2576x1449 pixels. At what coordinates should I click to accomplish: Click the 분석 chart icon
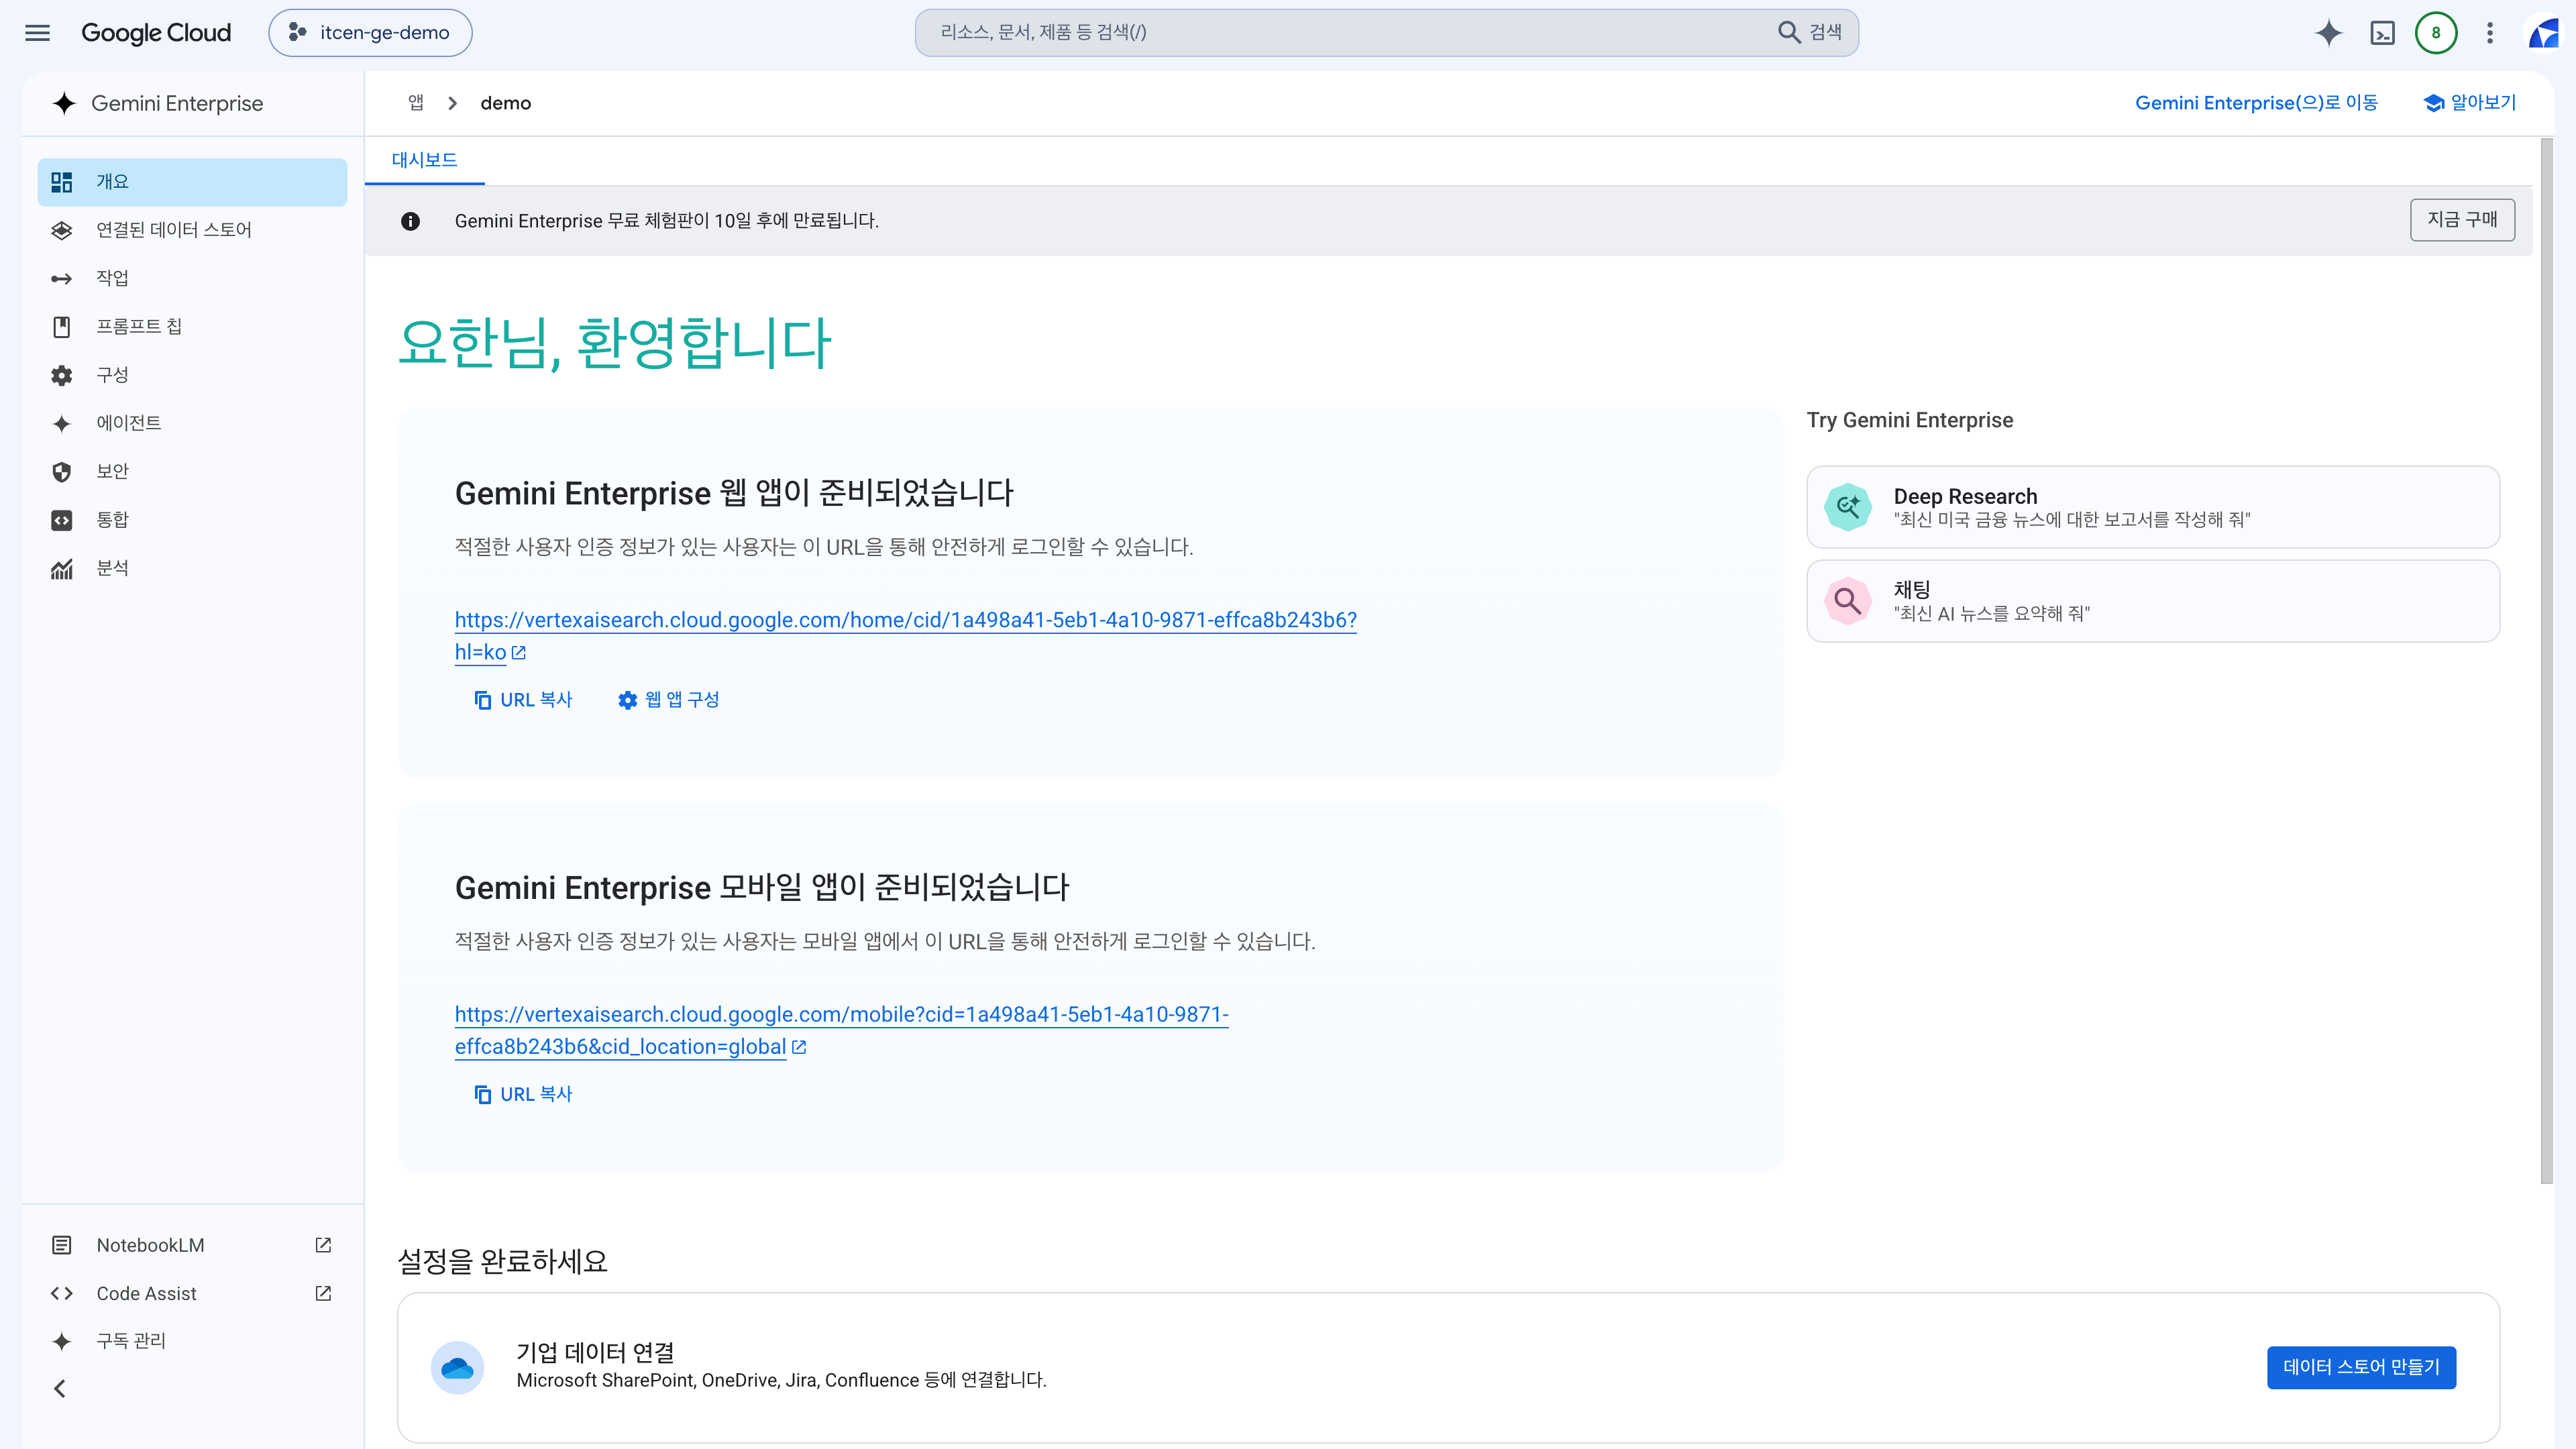click(x=62, y=569)
